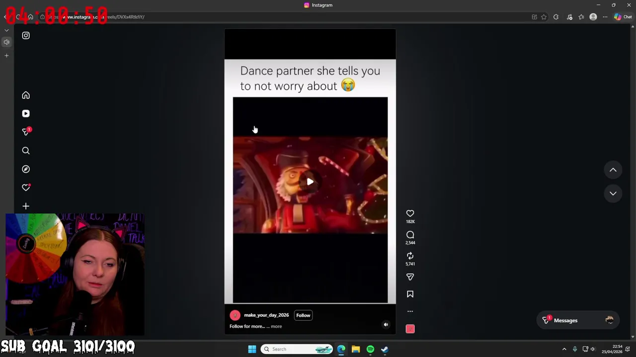Open the Messages floating panel
Image resolution: width=636 pixels, height=357 pixels.
(x=577, y=320)
